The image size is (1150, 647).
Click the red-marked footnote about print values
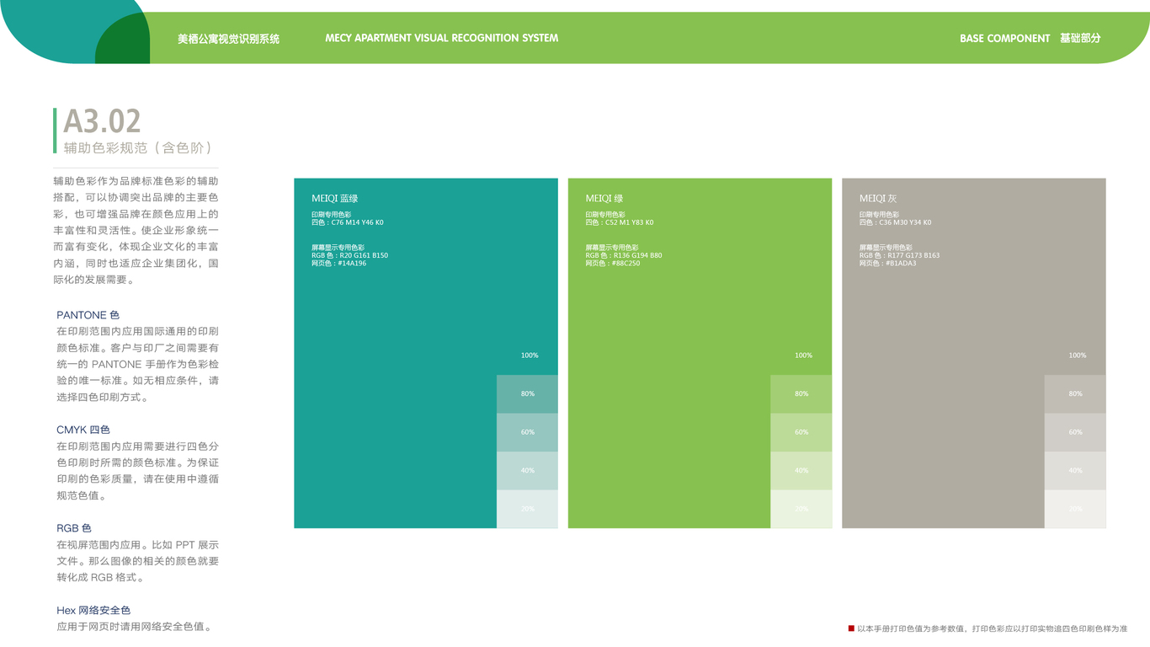(x=988, y=628)
